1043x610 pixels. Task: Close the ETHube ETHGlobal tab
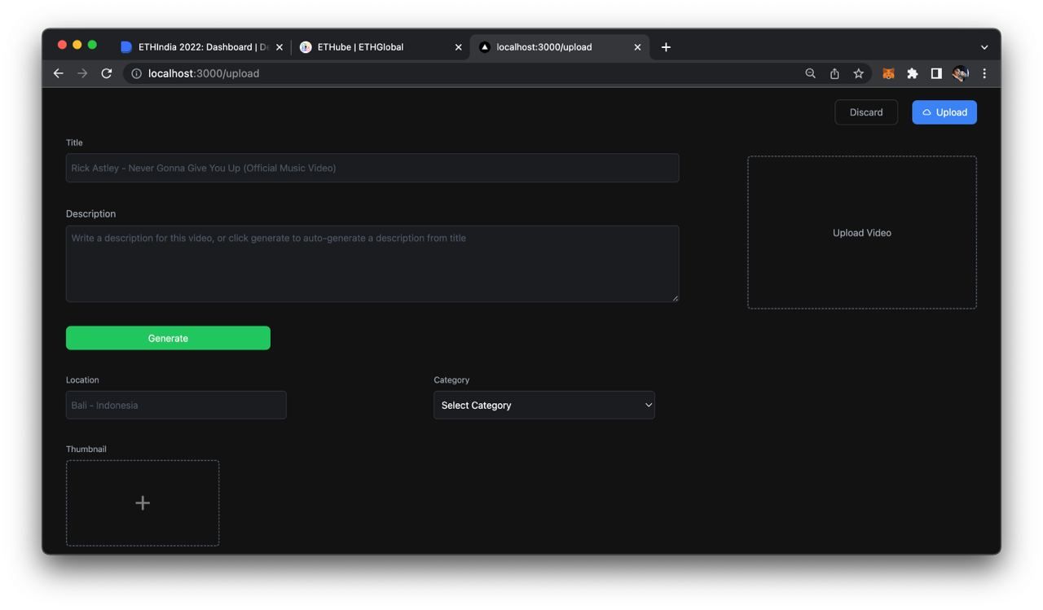coord(458,47)
